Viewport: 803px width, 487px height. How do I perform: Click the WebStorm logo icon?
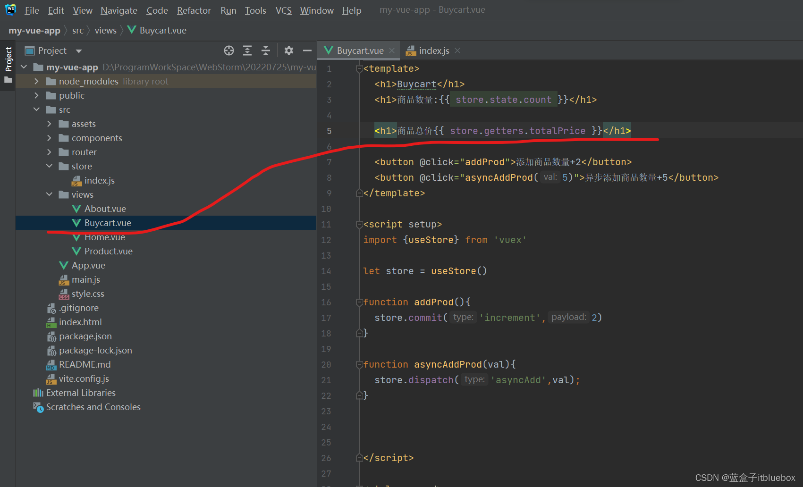(x=10, y=10)
